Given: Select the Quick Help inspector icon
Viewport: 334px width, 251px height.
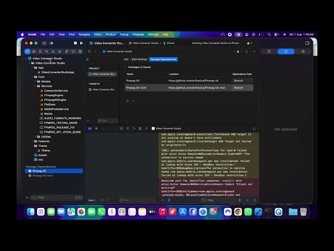Looking at the screenshot, I should pos(303,51).
